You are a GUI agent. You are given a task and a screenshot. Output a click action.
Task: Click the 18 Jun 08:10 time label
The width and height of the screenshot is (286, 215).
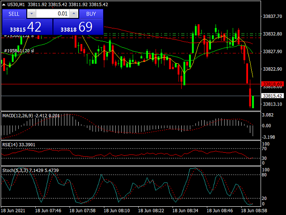click(x=117, y=210)
